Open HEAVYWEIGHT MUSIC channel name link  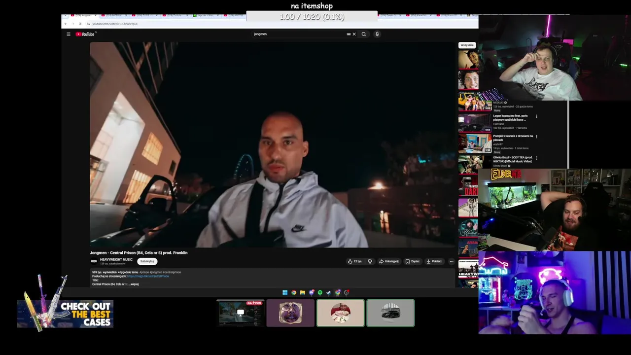116,259
